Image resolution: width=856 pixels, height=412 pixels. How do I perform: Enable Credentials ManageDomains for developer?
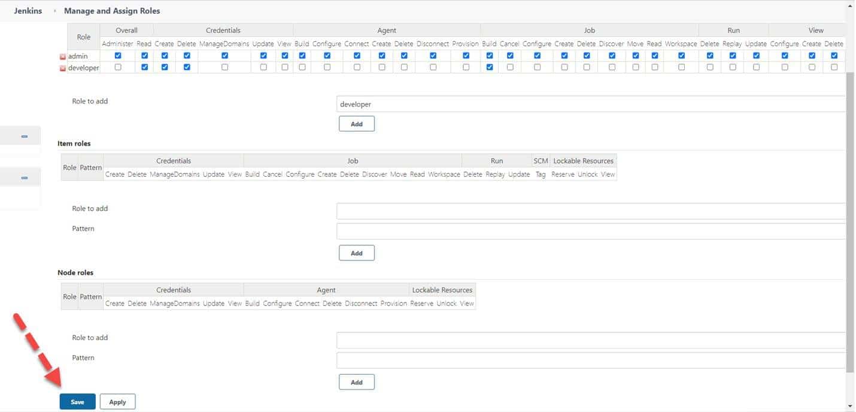pyautogui.click(x=224, y=67)
